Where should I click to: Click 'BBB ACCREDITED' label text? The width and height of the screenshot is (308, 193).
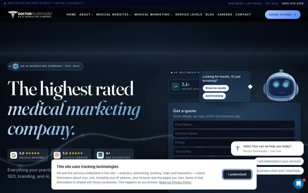118,158
